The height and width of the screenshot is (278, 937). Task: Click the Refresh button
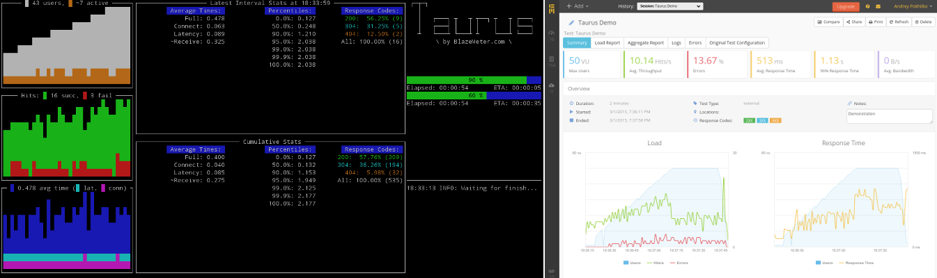click(x=898, y=22)
